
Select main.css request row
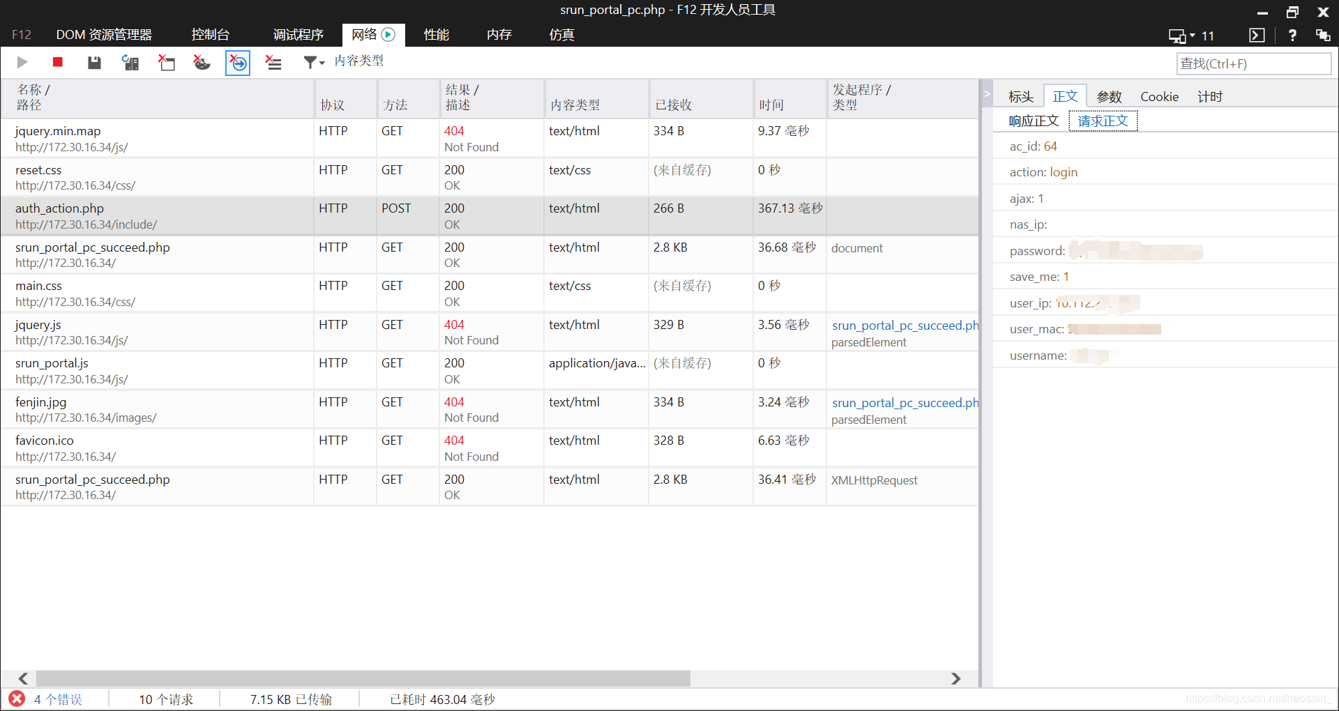490,293
